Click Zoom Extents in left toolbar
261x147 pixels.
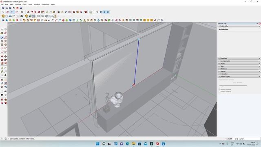[x=2, y=87]
